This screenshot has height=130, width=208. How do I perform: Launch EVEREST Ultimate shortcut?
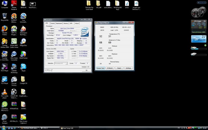(x=14, y=18)
